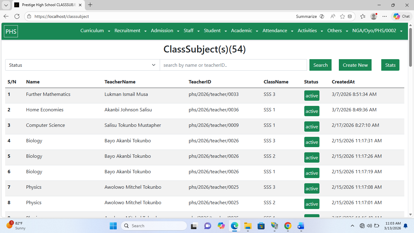Image resolution: width=414 pixels, height=233 pixels.
Task: Refresh the page with reload icon
Action: tap(17, 16)
